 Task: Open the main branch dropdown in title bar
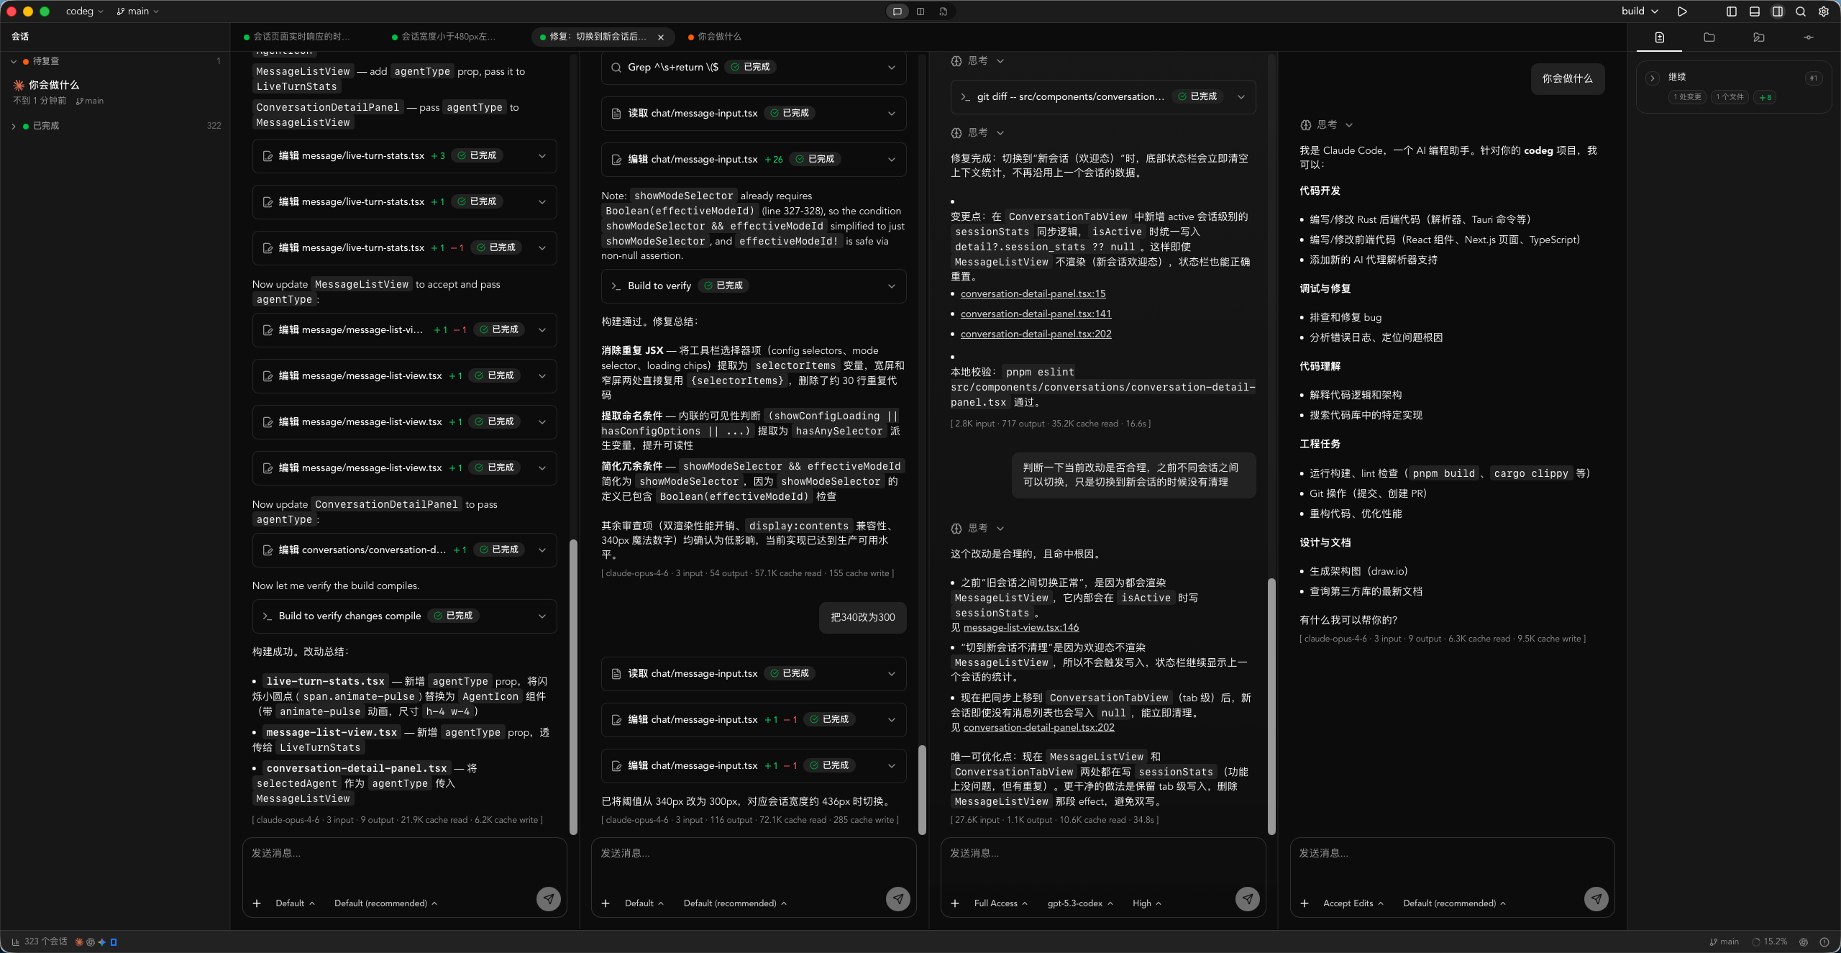(x=137, y=12)
